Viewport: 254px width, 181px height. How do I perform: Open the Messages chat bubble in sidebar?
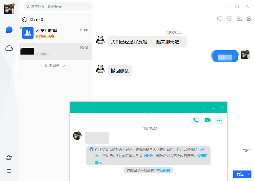tap(9, 30)
